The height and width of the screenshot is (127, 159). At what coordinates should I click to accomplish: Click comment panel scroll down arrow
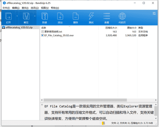tap(156, 118)
